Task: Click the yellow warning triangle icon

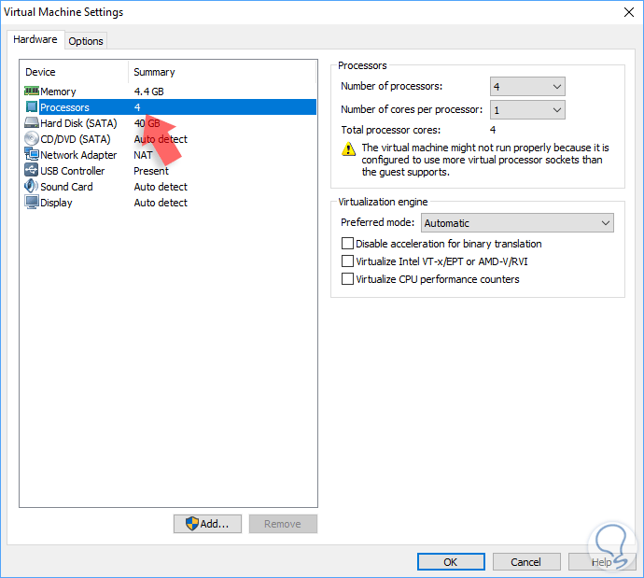Action: [x=348, y=148]
